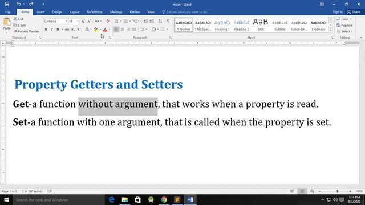365x205 pixels.
Task: Open File Explorer from the taskbar
Action: pyautogui.click(x=125, y=200)
